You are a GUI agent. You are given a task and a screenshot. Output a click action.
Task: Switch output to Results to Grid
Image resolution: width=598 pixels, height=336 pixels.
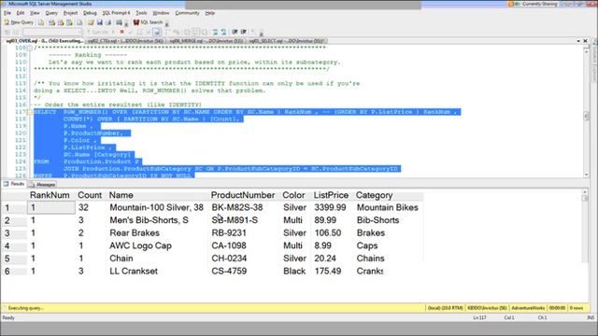click(195, 32)
